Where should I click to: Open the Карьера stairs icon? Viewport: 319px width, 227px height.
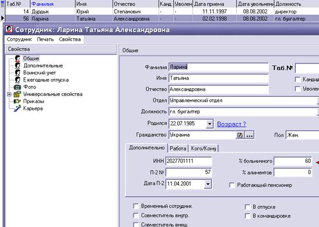click(17, 108)
